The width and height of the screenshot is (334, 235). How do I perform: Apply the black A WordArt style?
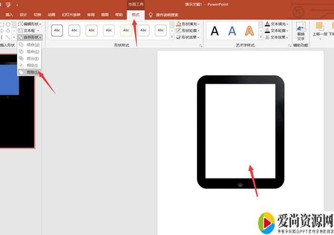pos(215,31)
